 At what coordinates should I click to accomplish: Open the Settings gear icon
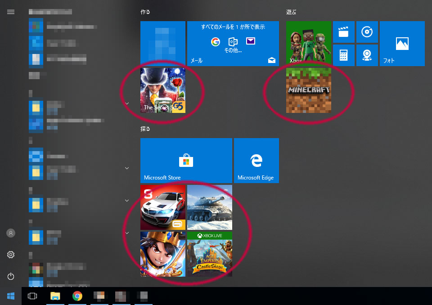[x=11, y=255]
